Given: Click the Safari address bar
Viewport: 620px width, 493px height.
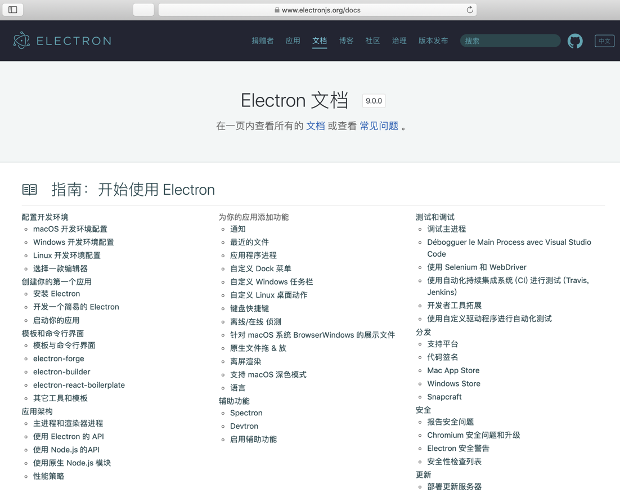Looking at the screenshot, I should 317,10.
